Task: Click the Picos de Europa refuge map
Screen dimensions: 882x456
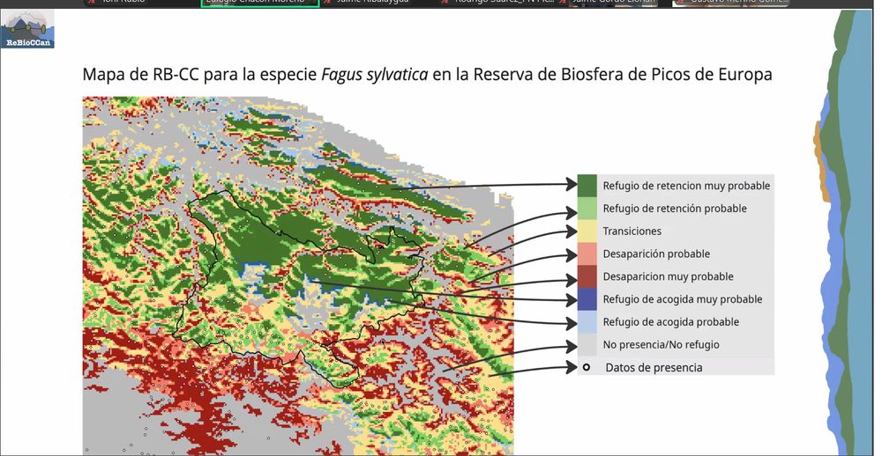Action: tap(298, 276)
